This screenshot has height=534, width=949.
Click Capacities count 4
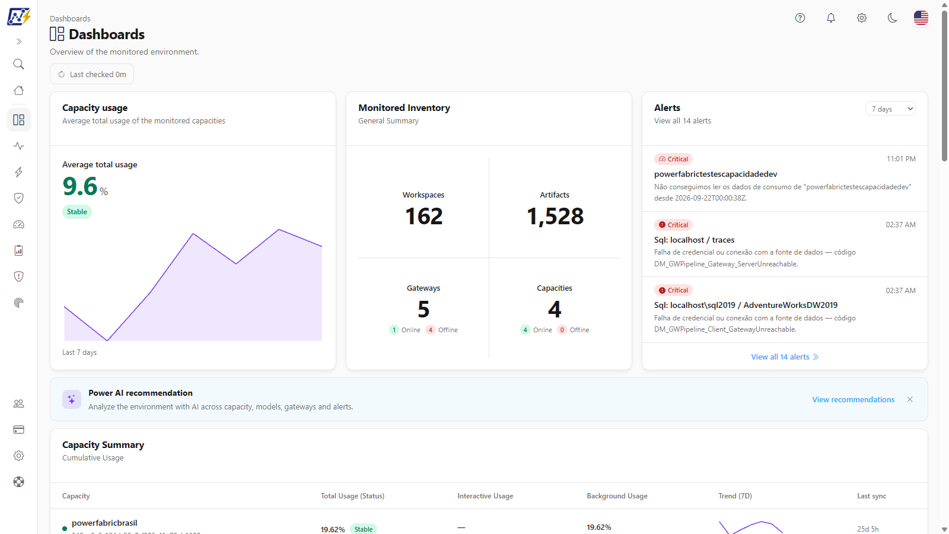pyautogui.click(x=555, y=309)
